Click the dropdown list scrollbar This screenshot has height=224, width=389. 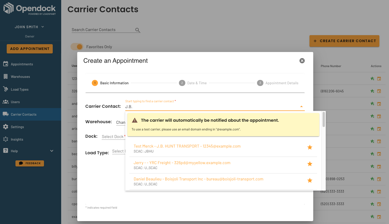[323, 119]
